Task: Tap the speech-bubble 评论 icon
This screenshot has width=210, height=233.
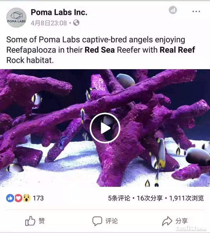Action: 97,221
